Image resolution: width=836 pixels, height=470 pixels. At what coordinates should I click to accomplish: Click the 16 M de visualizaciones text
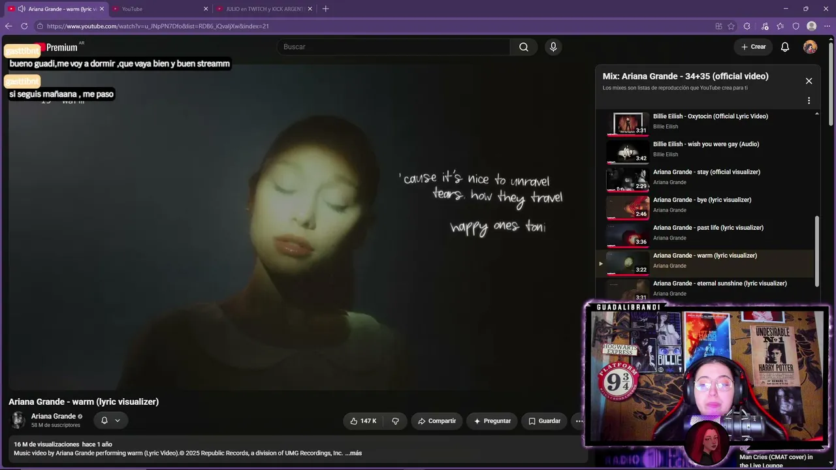tap(46, 444)
